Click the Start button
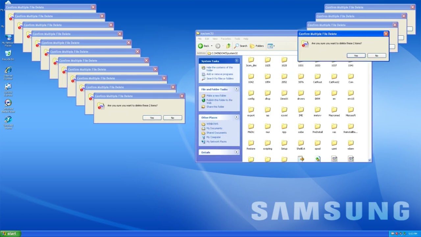The height and width of the screenshot is (237, 421). click(x=10, y=234)
